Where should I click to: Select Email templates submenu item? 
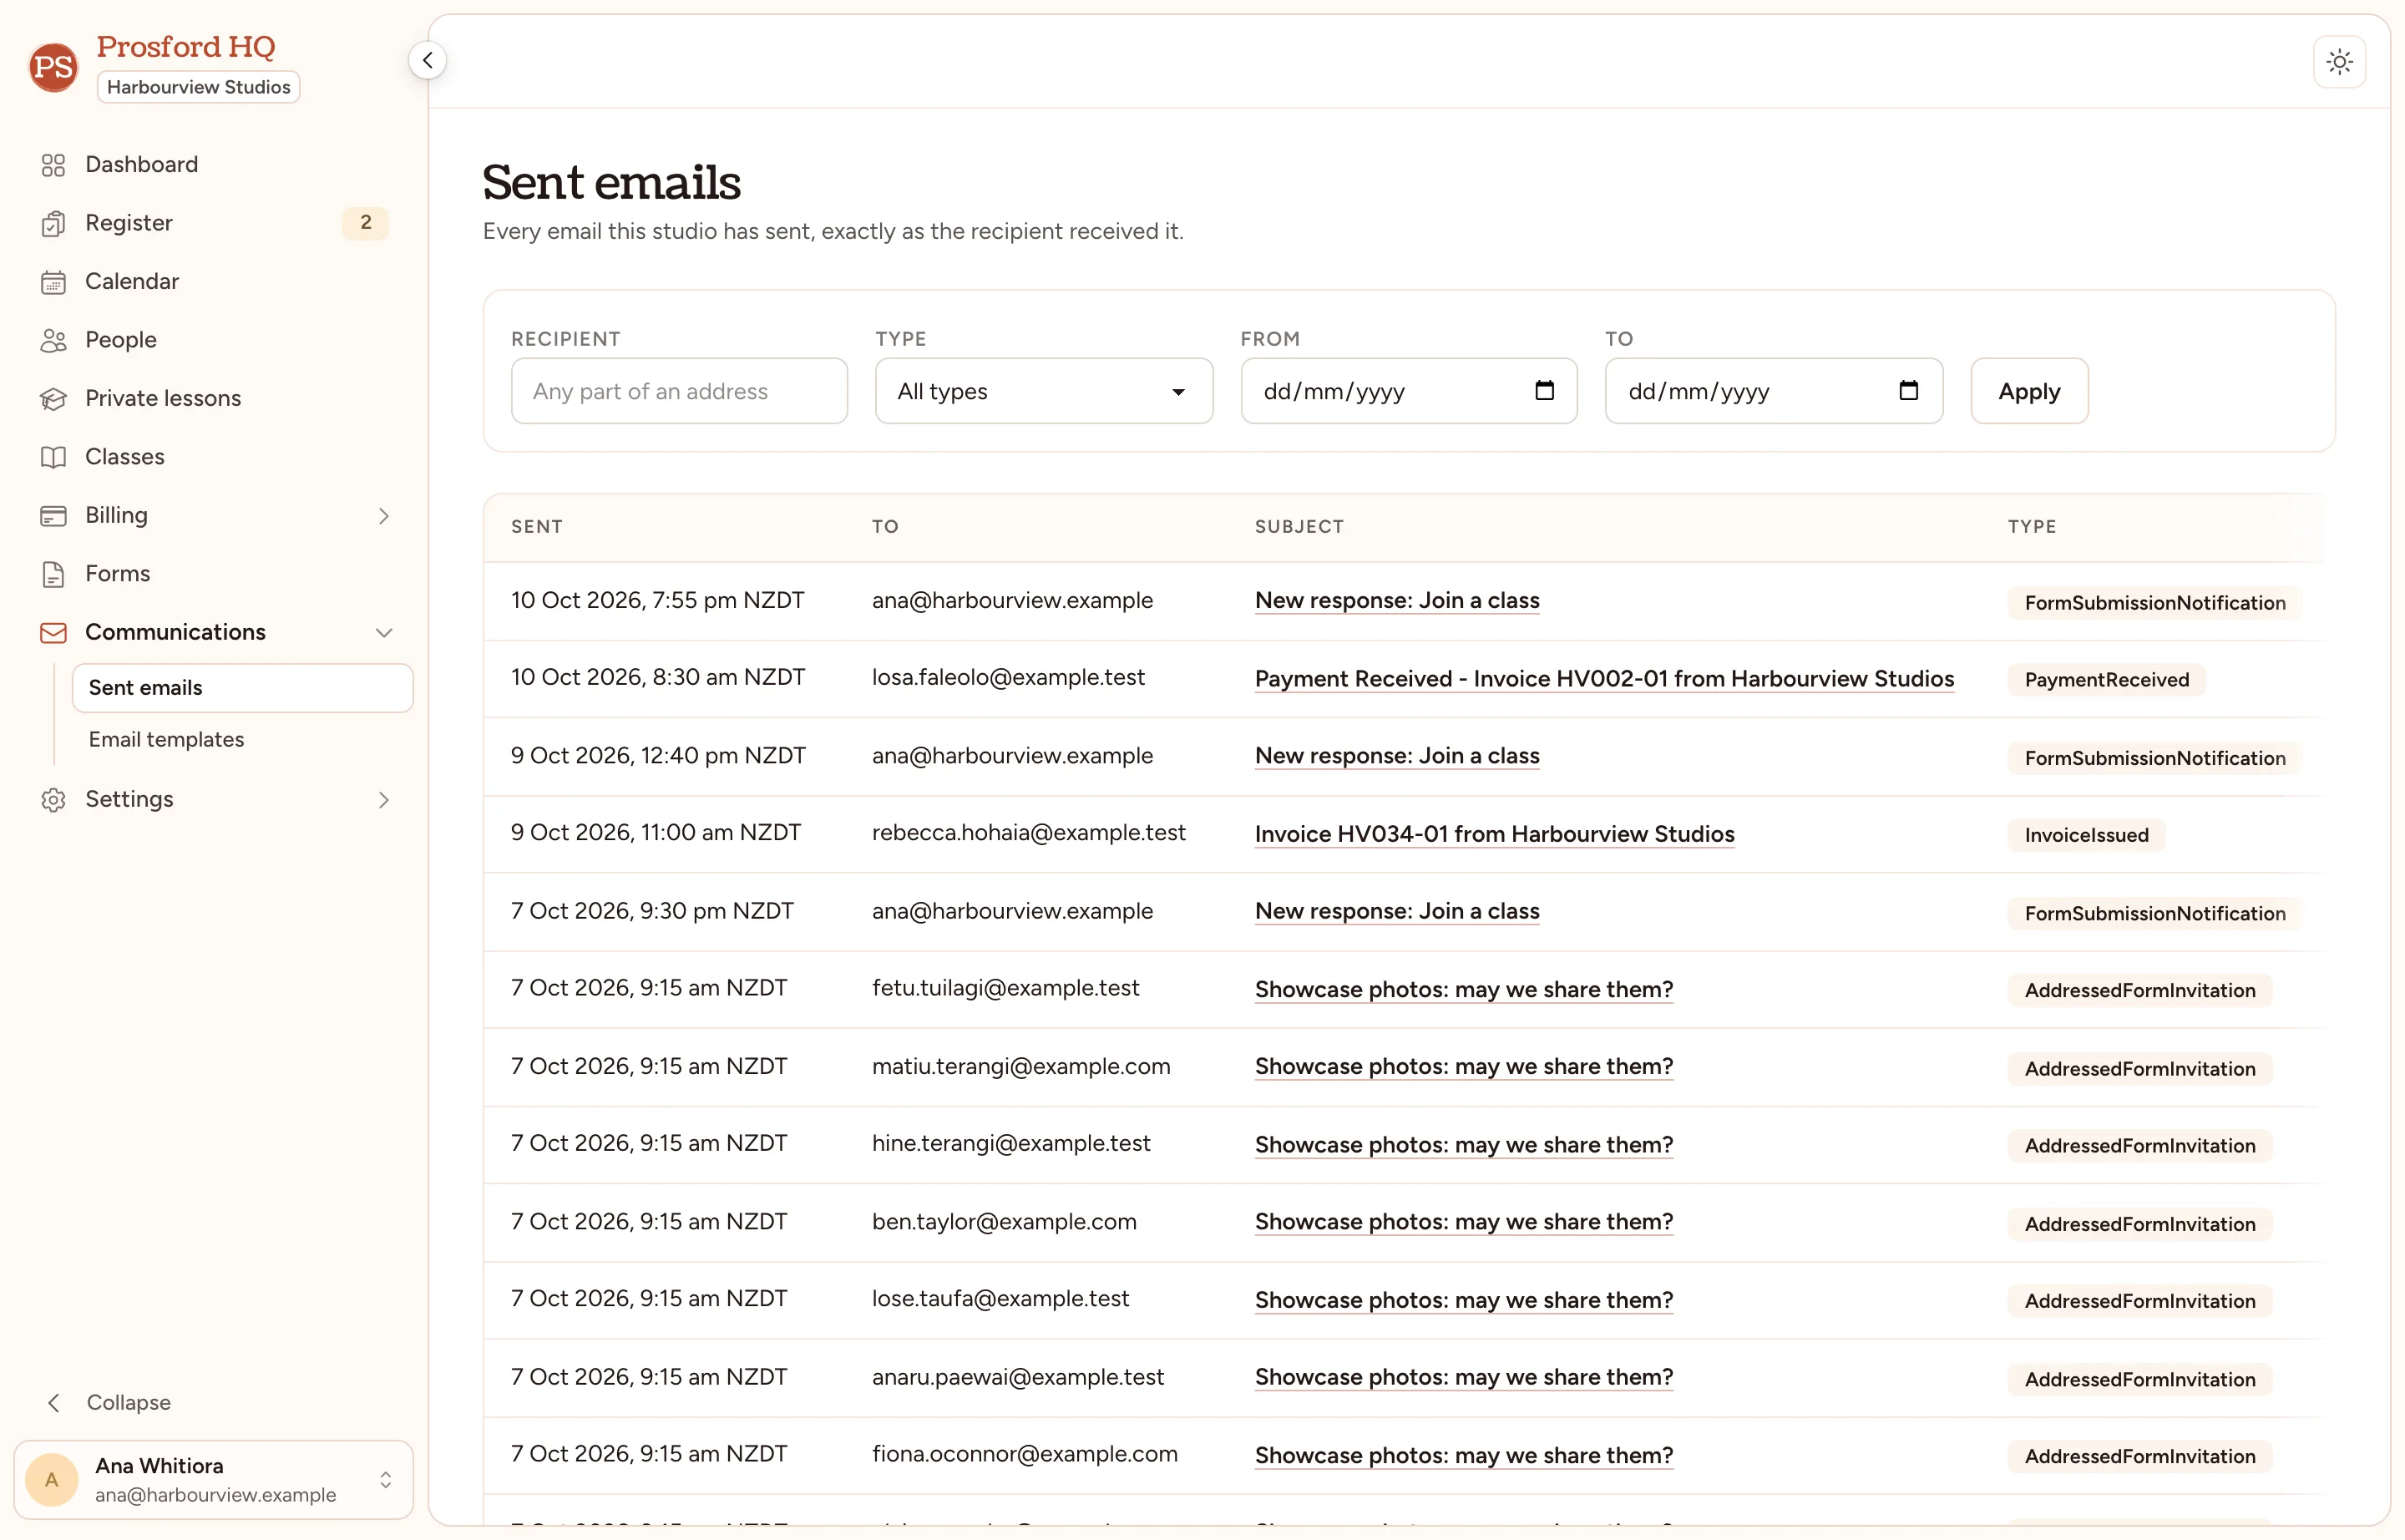click(x=242, y=740)
